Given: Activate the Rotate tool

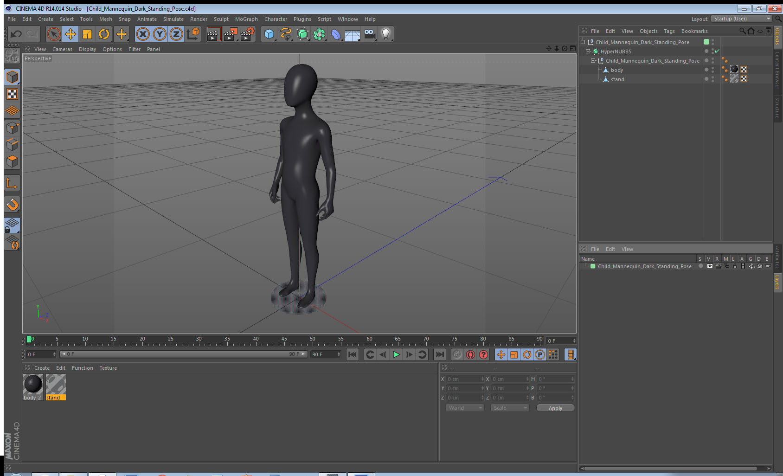Looking at the screenshot, I should point(104,34).
